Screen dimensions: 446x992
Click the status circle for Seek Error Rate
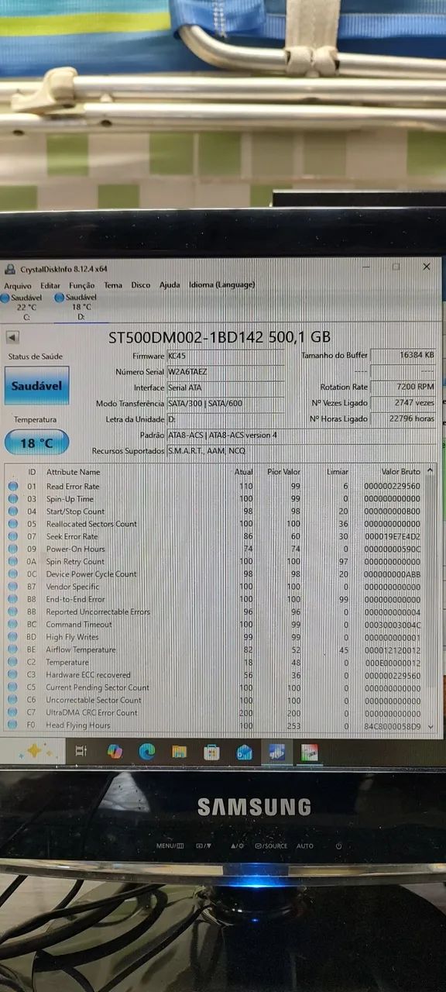point(12,536)
